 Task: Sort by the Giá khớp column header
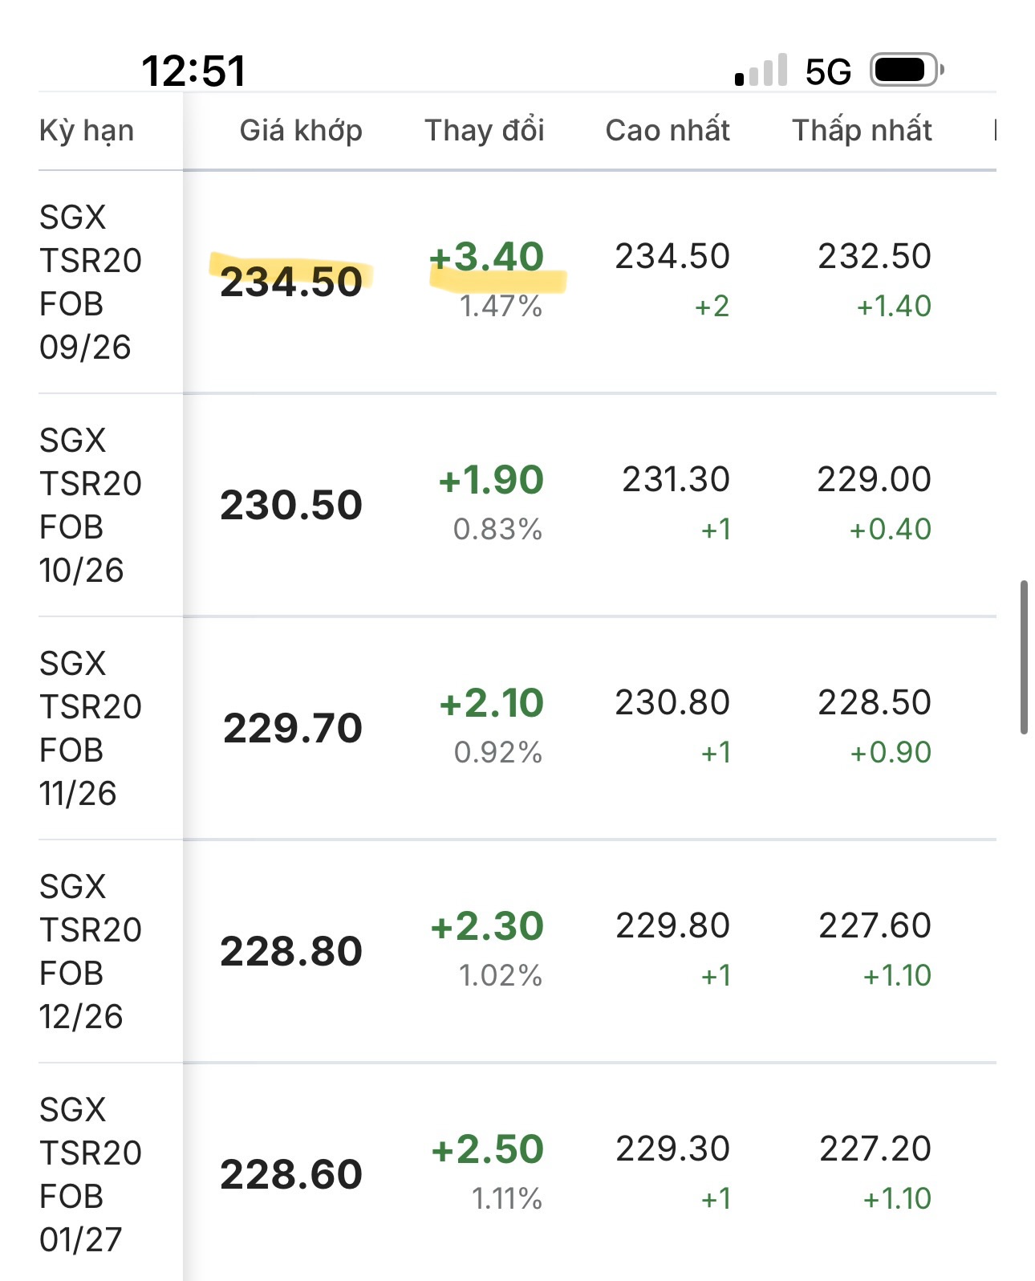[301, 130]
